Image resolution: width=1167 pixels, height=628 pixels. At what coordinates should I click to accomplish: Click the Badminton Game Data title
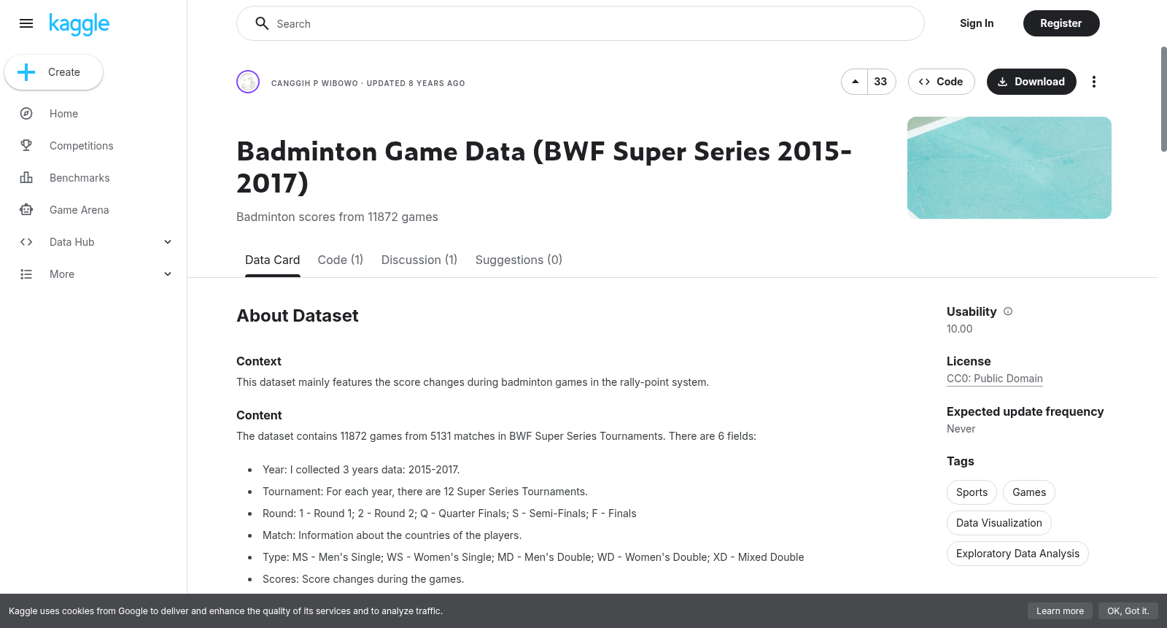pyautogui.click(x=544, y=167)
